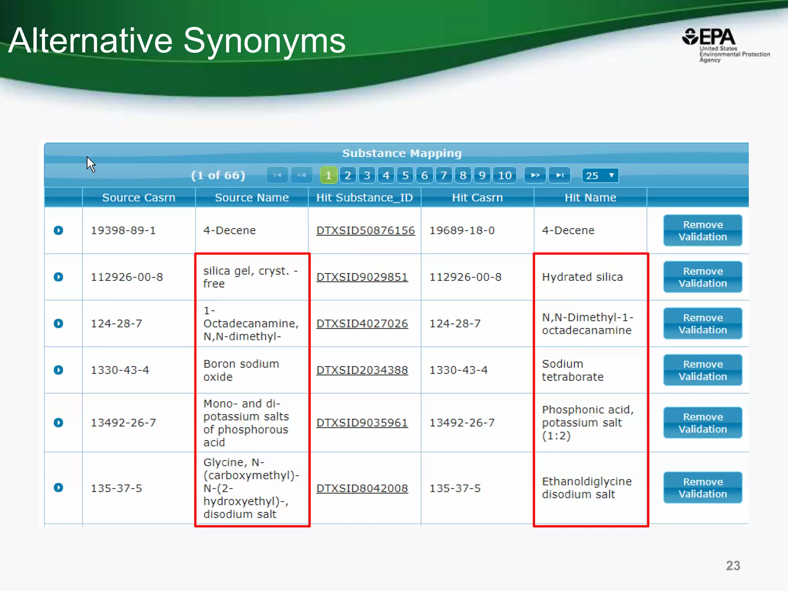This screenshot has height=591, width=788.
Task: Click source name '1-Octadecanamine, N,N-dimethyl-'
Action: coord(251,324)
